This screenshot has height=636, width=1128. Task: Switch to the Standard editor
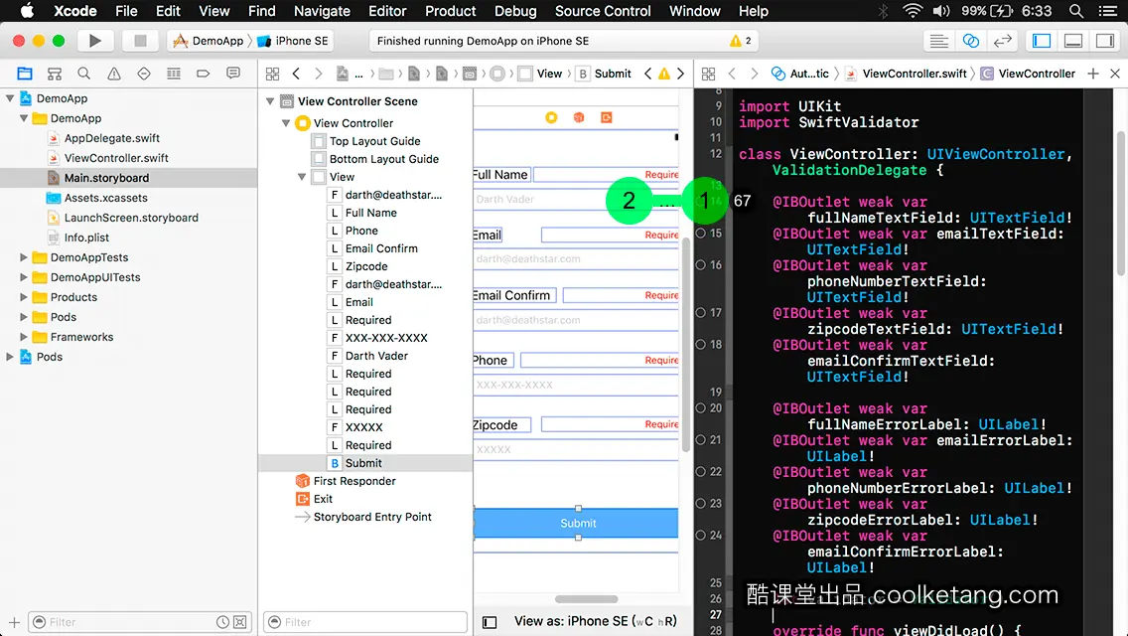(x=938, y=41)
